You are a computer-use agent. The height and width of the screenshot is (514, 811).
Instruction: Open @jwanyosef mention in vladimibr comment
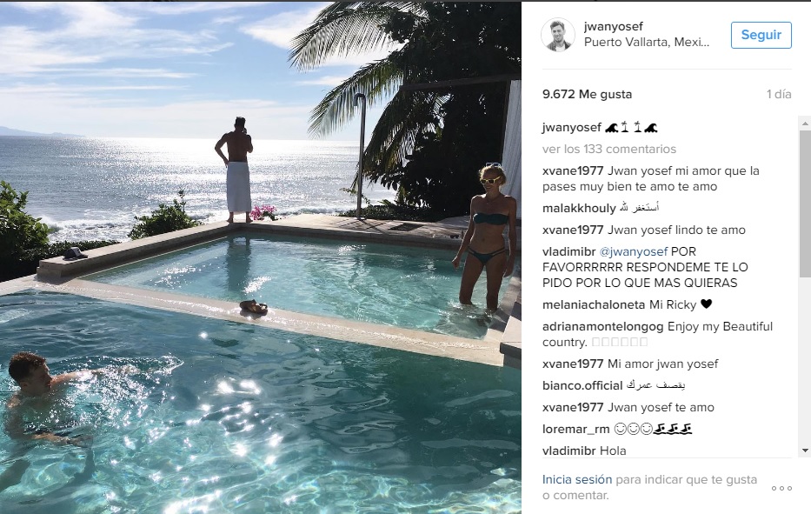633,251
